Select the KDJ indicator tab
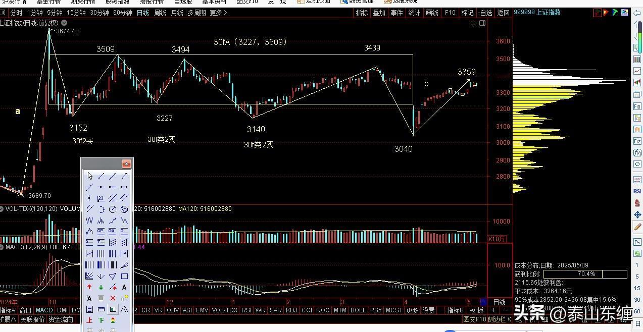Image resolution: width=643 pixels, height=332 pixels. point(291,310)
